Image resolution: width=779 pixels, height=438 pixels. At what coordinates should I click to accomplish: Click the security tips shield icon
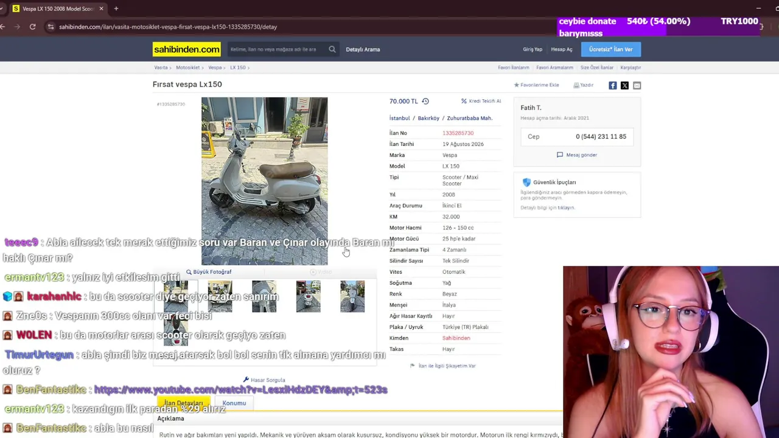526,182
